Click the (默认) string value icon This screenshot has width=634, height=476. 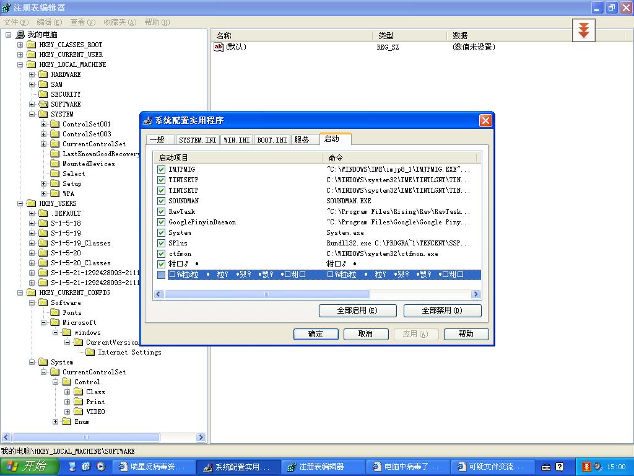(x=219, y=47)
